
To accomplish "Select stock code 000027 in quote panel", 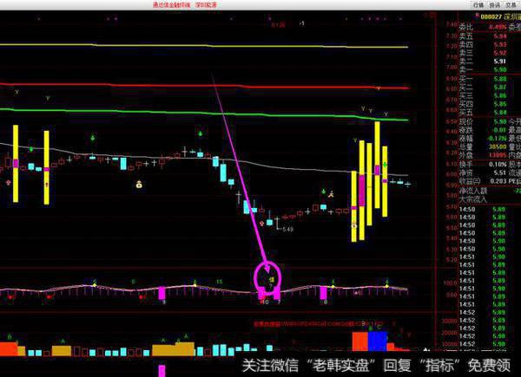I will 490,16.
